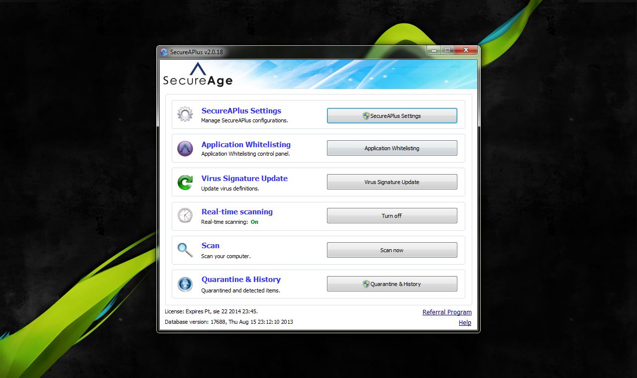
Task: Click 'Update virus definitions.' text
Action: (x=230, y=189)
